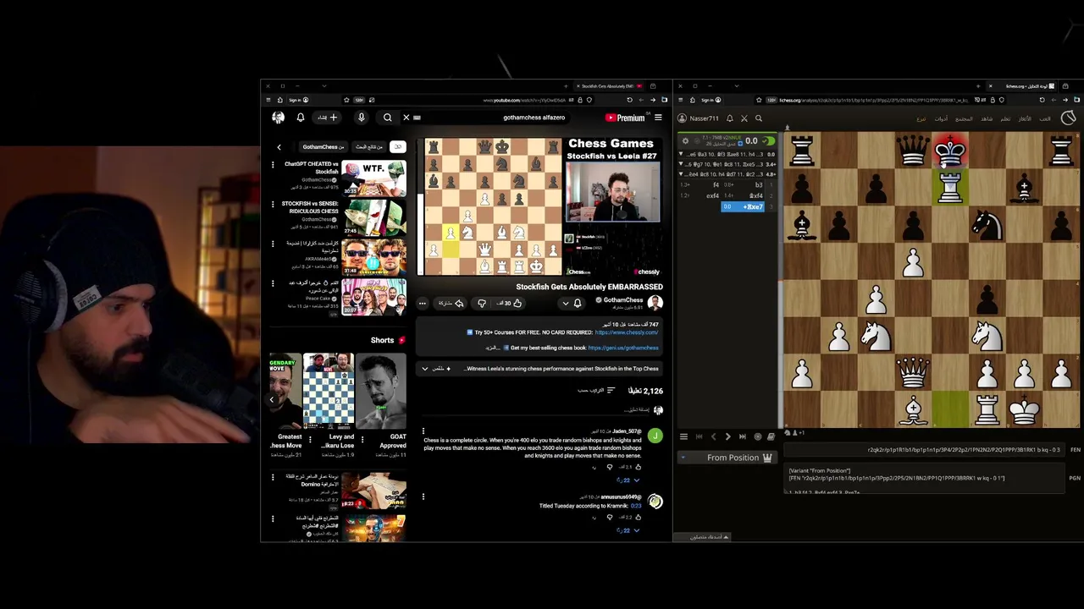
Task: Open the Lichess 'تبرع' donate menu item
Action: pyautogui.click(x=921, y=119)
